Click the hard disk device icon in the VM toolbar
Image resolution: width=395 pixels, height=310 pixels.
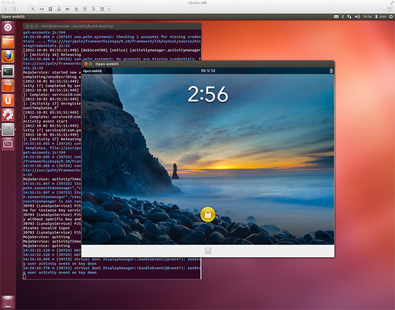[51, 9]
